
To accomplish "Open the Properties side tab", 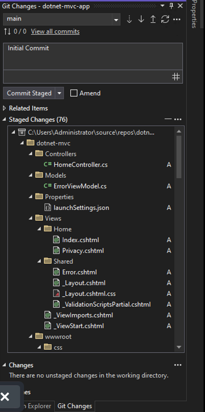I will 194,14.
